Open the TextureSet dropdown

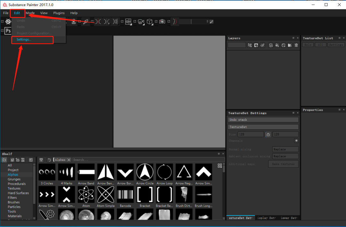click(263, 127)
